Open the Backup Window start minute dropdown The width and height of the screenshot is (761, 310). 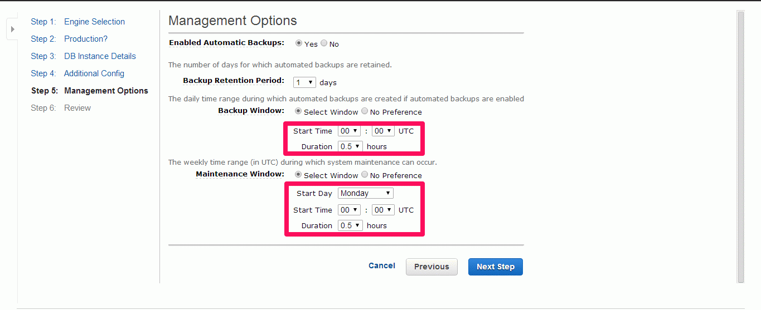click(x=383, y=131)
